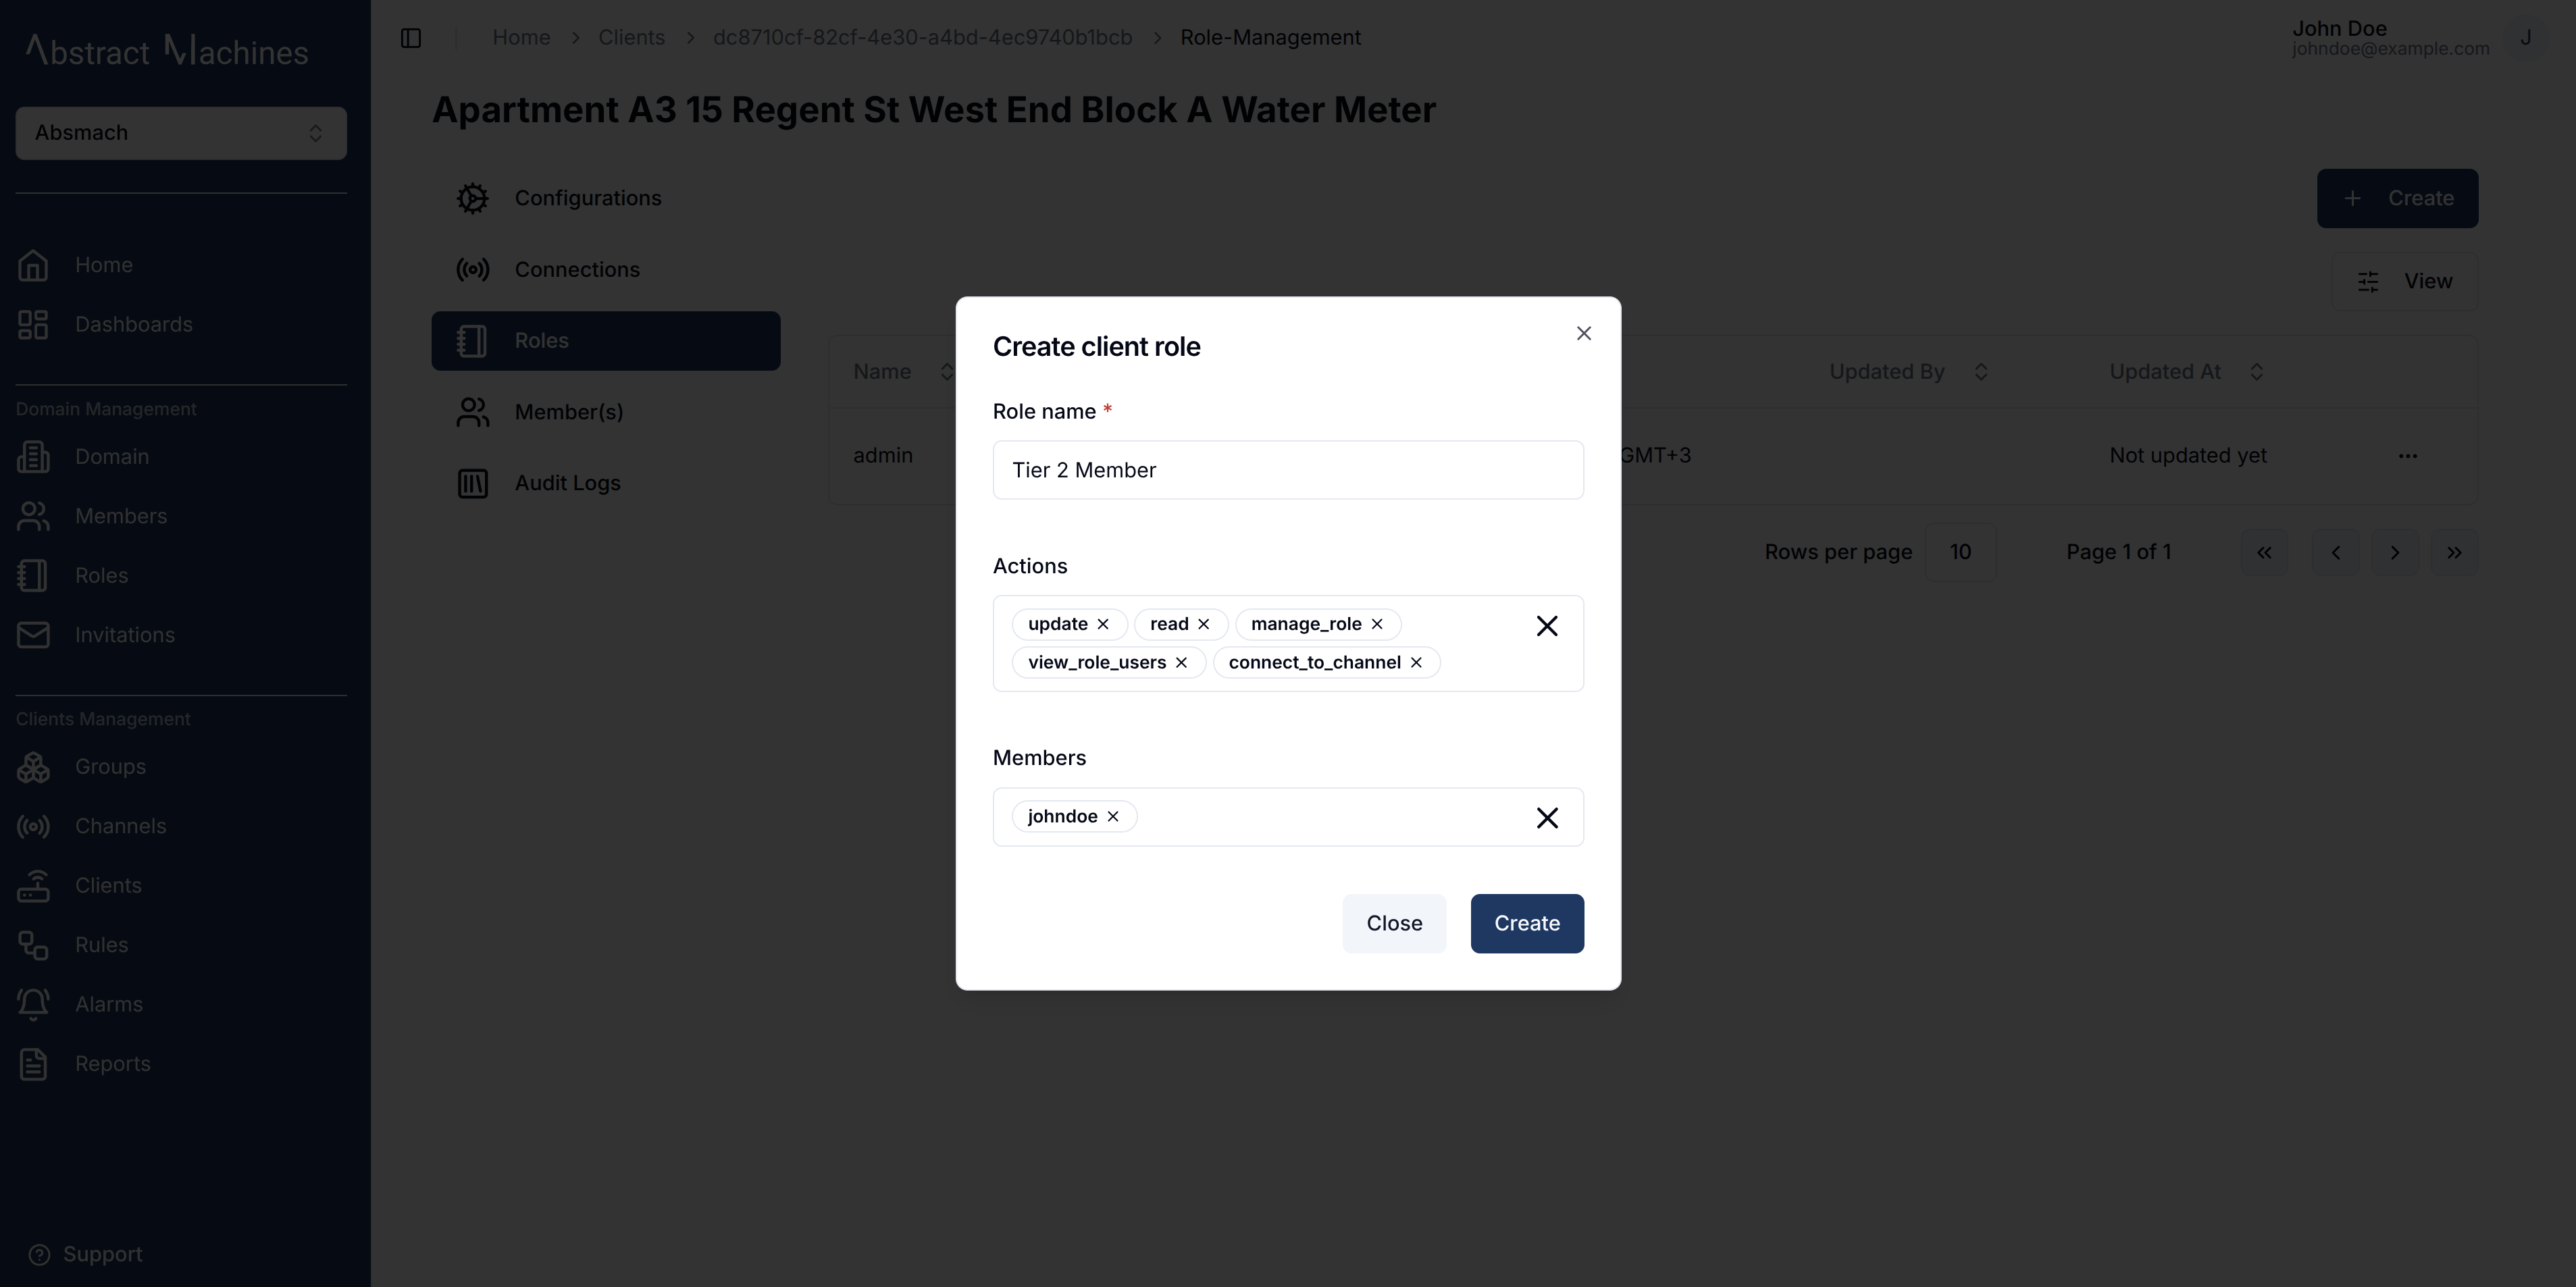Click the Channels broadcast icon
The image size is (2576, 1287).
pos(33,826)
